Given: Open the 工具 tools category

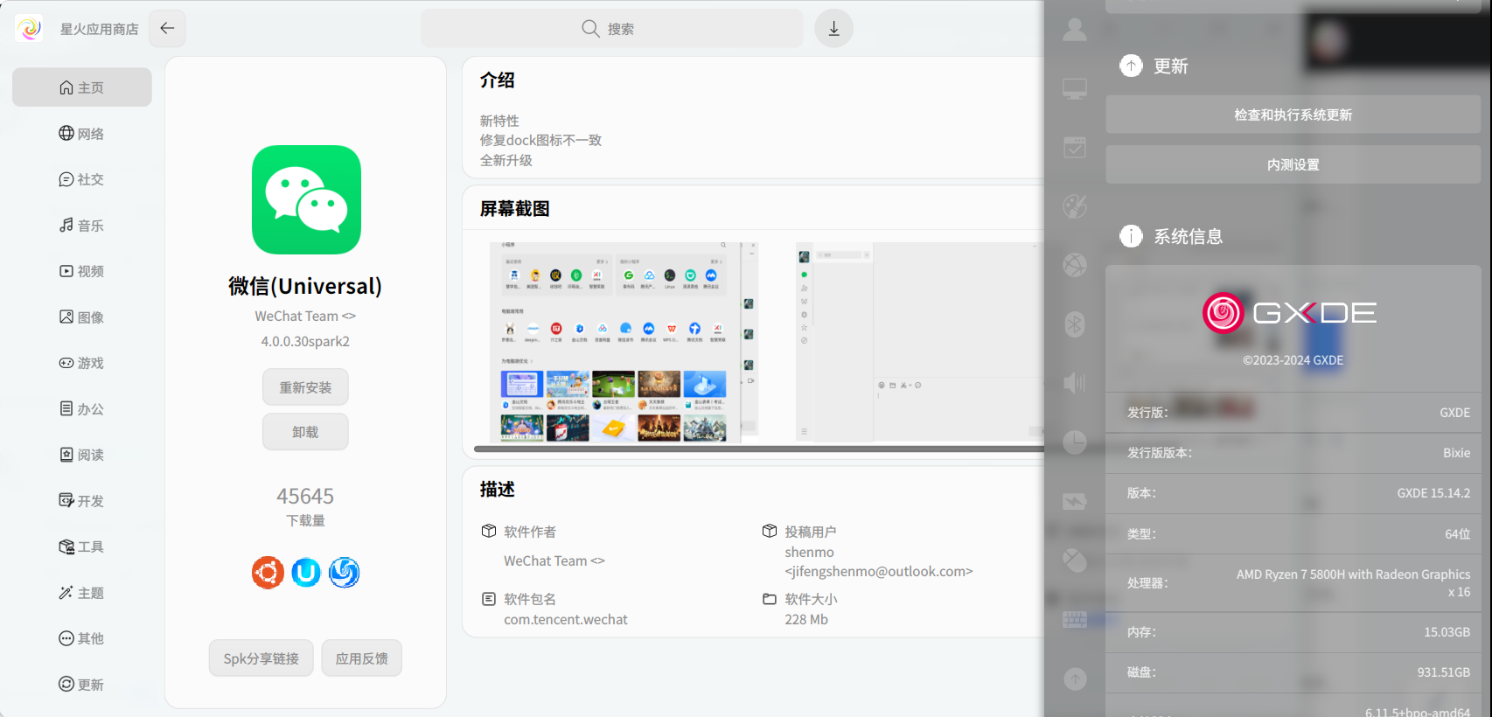Looking at the screenshot, I should pos(82,546).
